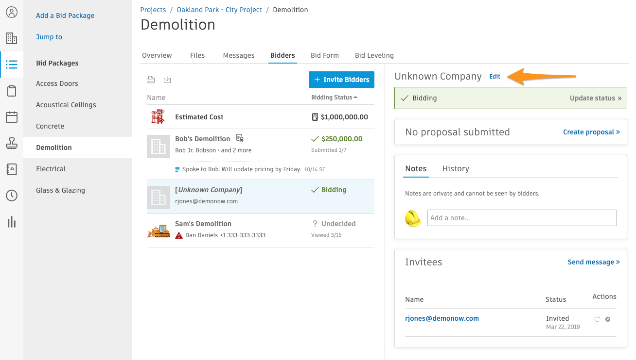Open the user profile icon in sidebar

pyautogui.click(x=12, y=12)
